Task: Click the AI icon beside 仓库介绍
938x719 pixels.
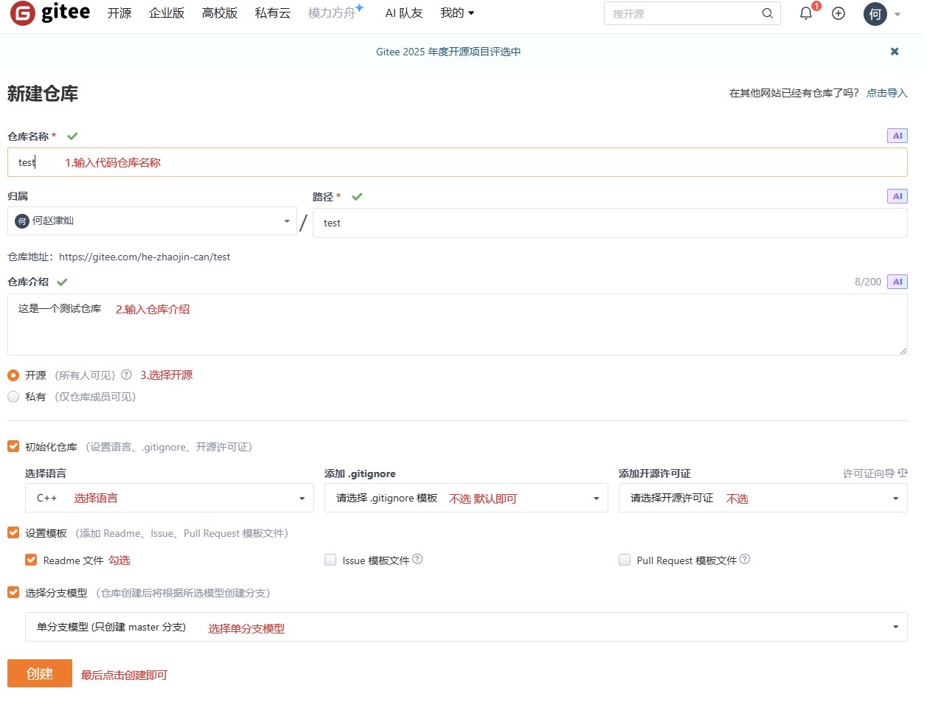Action: (x=897, y=281)
